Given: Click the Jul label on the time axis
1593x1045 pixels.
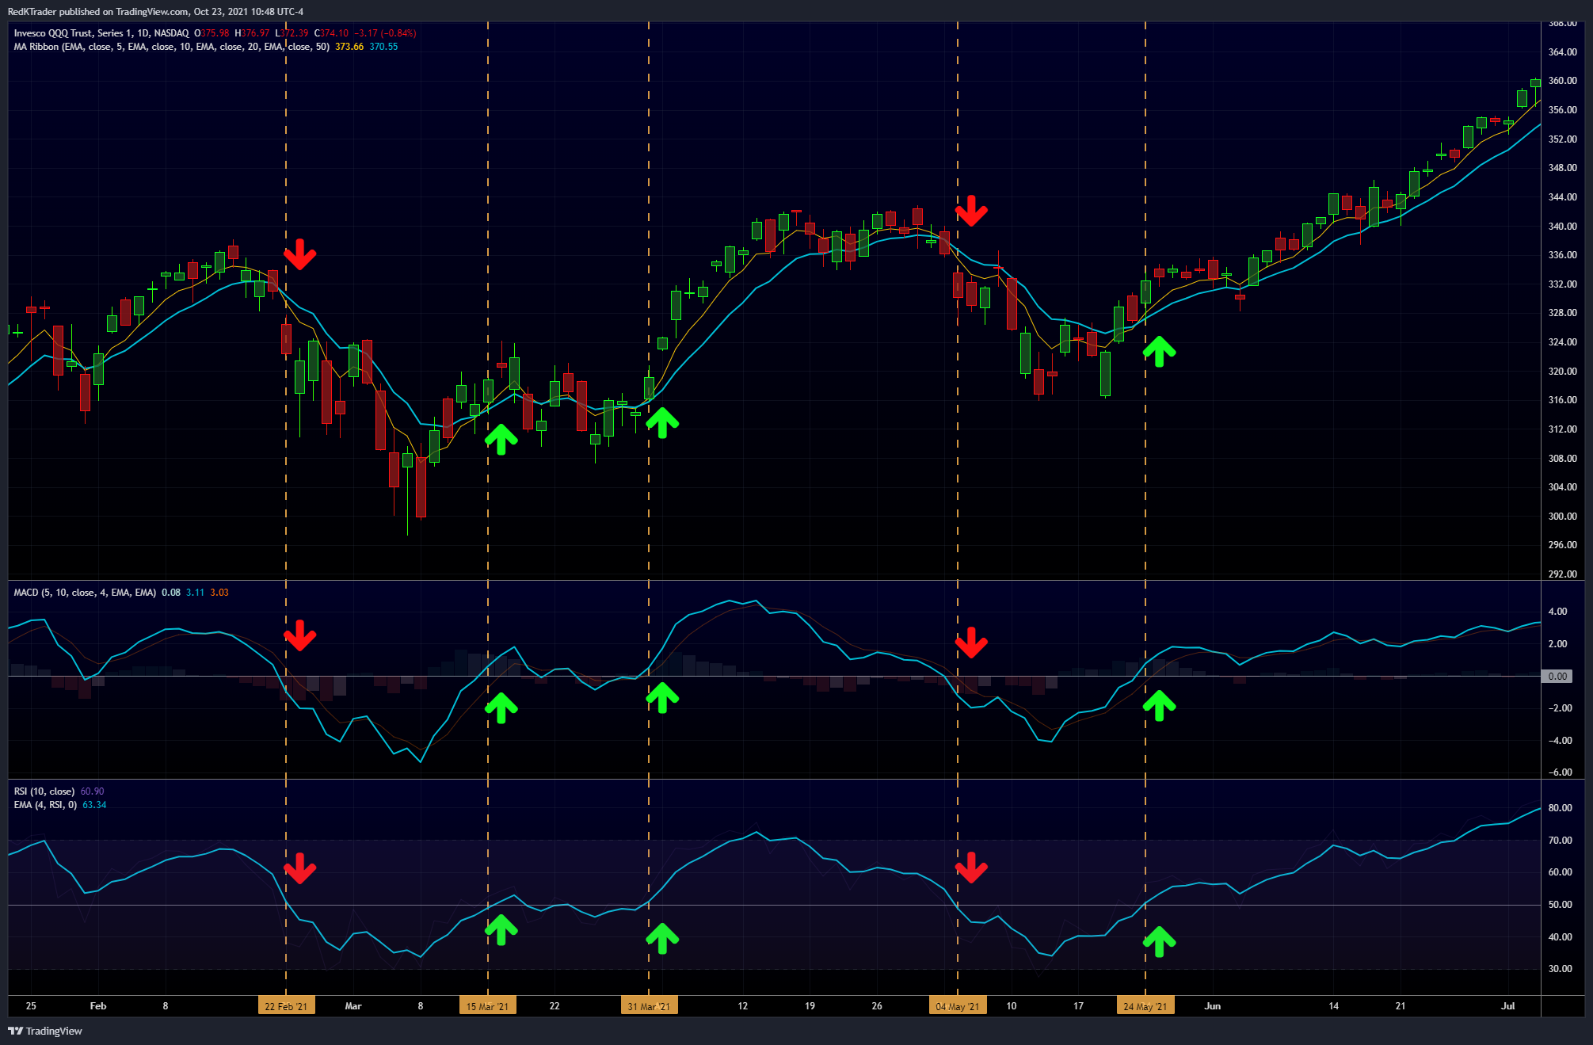Looking at the screenshot, I should (1507, 1006).
